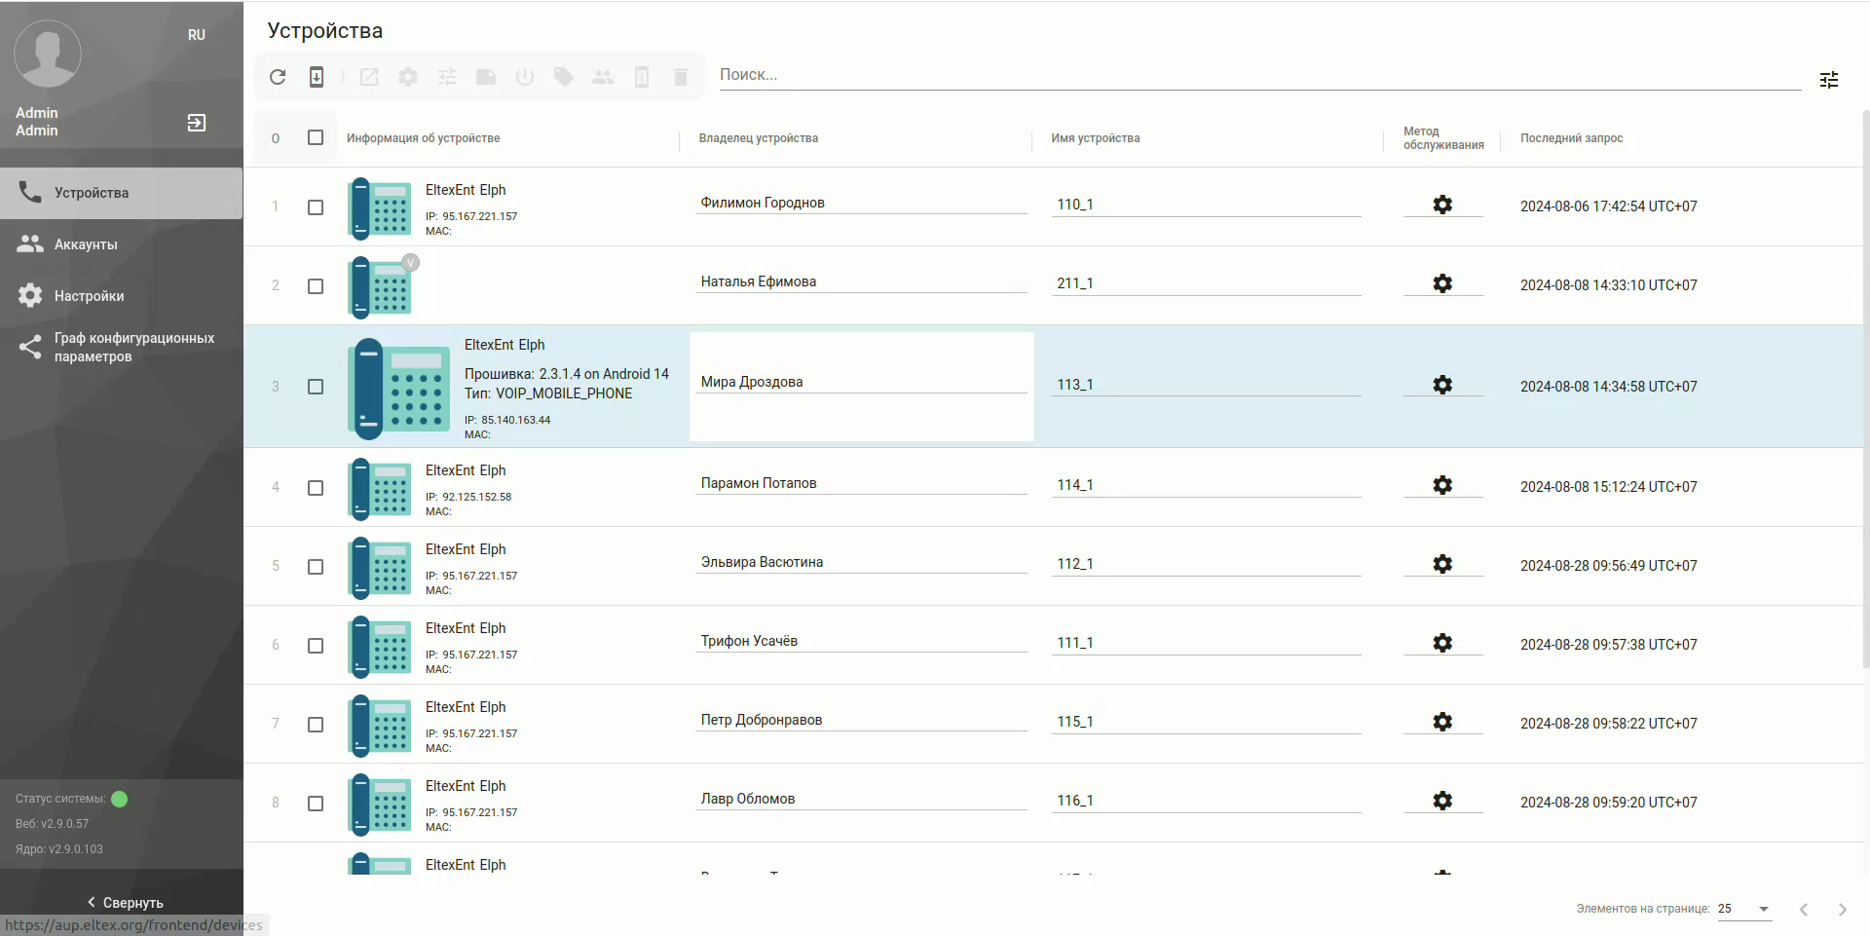1870x936 pixels.
Task: Sort by Последний запрос column header
Action: [1571, 138]
